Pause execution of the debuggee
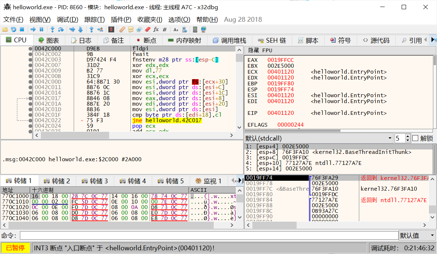Image resolution: width=437 pixels, height=254 pixels. pos(42,29)
